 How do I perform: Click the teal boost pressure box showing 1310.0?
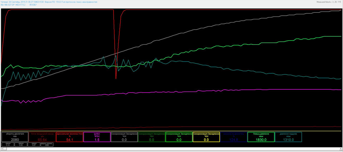(x=288, y=137)
